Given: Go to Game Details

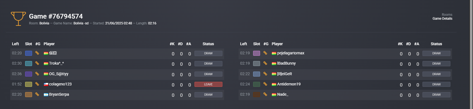Looking at the screenshot, I should [442, 19].
